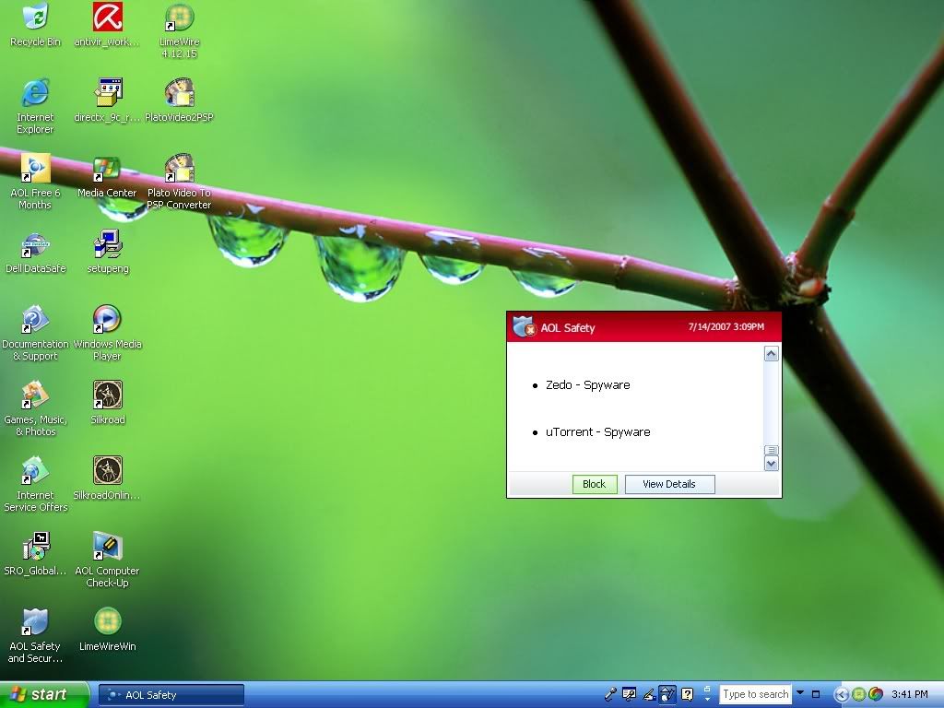Image resolution: width=944 pixels, height=708 pixels.
Task: Click the language bar help icon
Action: (687, 694)
